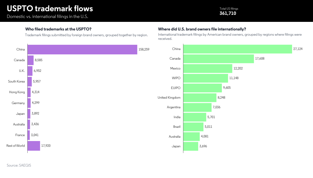313x178 pixels.
Task: Click the "USPTO trademark flows" title
Action: point(50,9)
